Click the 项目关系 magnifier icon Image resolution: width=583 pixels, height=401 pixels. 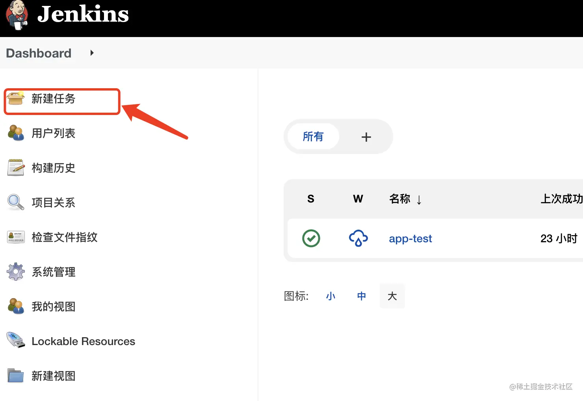pyautogui.click(x=15, y=202)
